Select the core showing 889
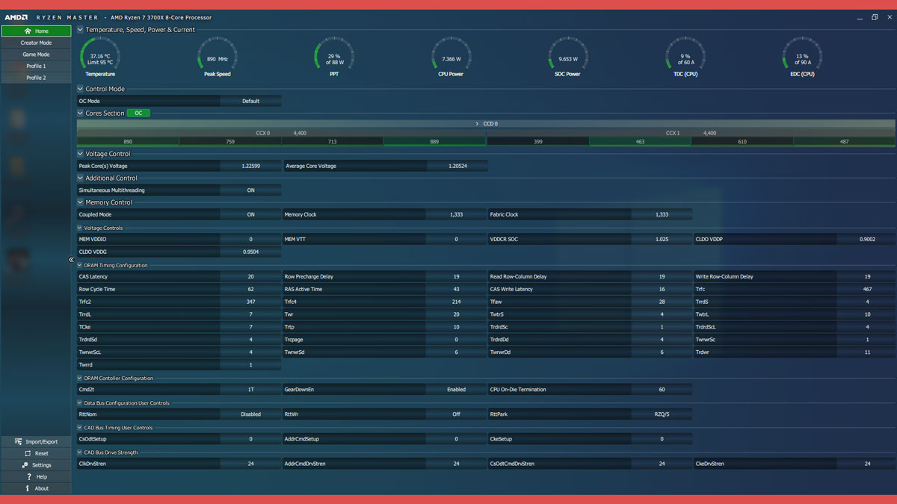Screen dimensions: 897x504 (x=435, y=141)
